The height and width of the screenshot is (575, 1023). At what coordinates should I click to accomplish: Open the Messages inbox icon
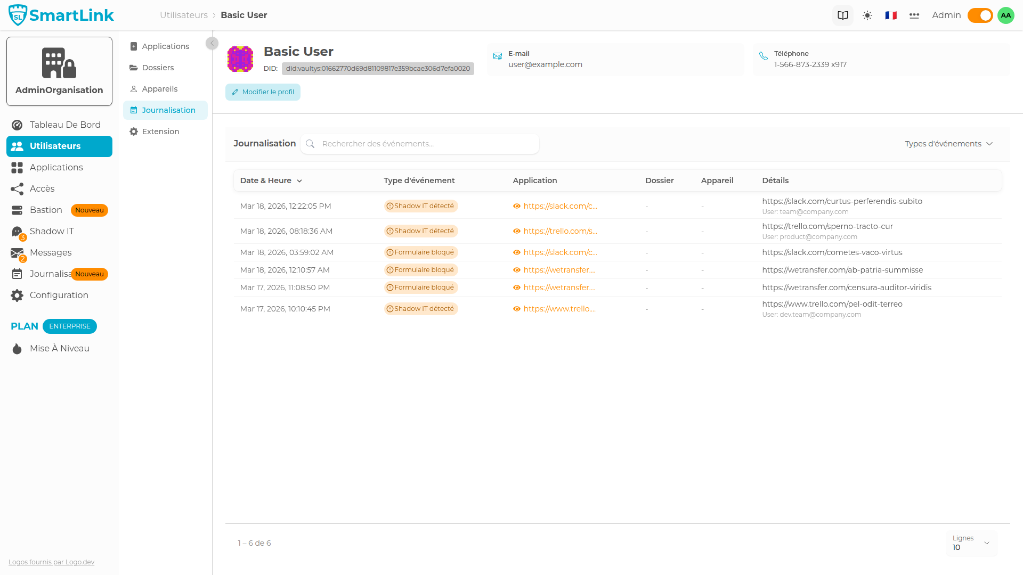click(x=17, y=252)
